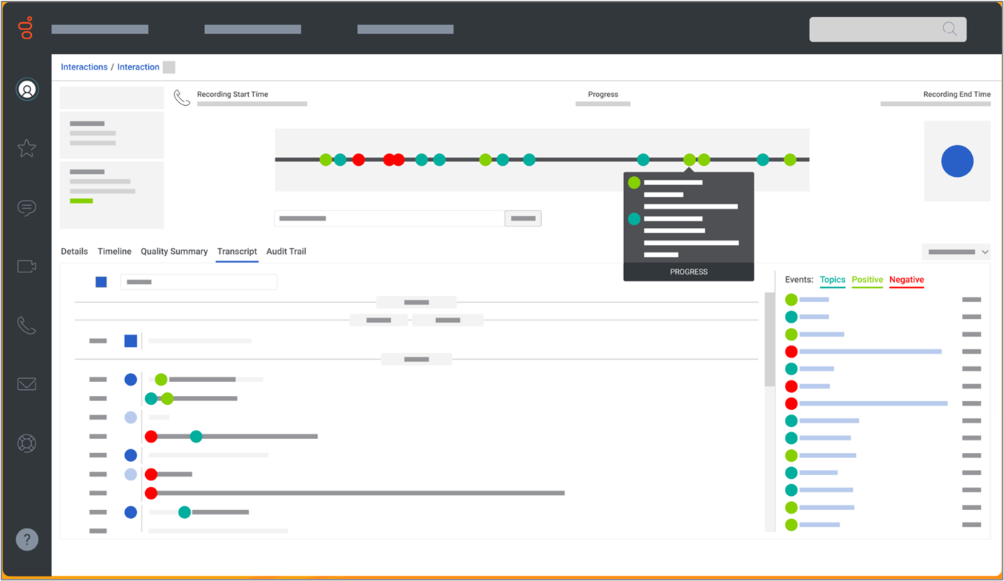The height and width of the screenshot is (581, 1004).
Task: Open the lifebuoy support sidebar icon
Action: pyautogui.click(x=27, y=443)
